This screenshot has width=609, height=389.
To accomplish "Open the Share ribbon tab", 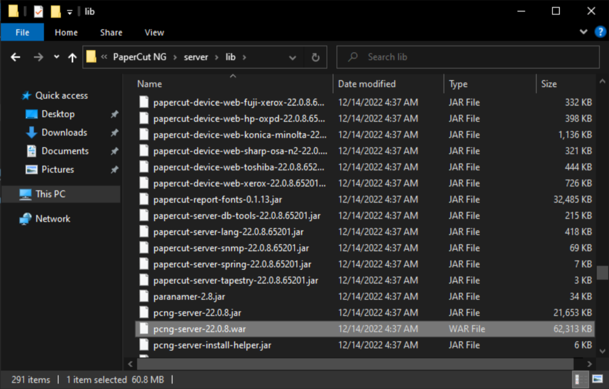I will point(111,32).
